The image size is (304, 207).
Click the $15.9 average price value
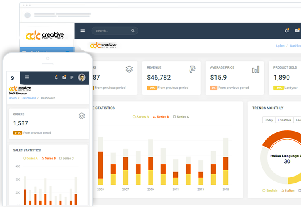pos(219,78)
